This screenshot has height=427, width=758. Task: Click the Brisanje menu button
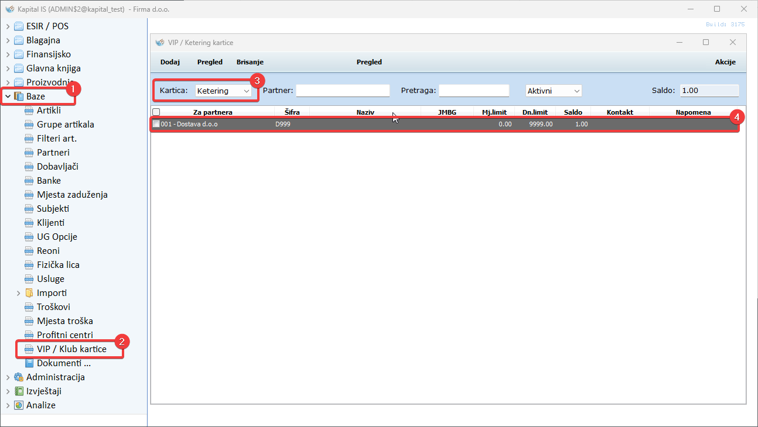click(x=250, y=62)
